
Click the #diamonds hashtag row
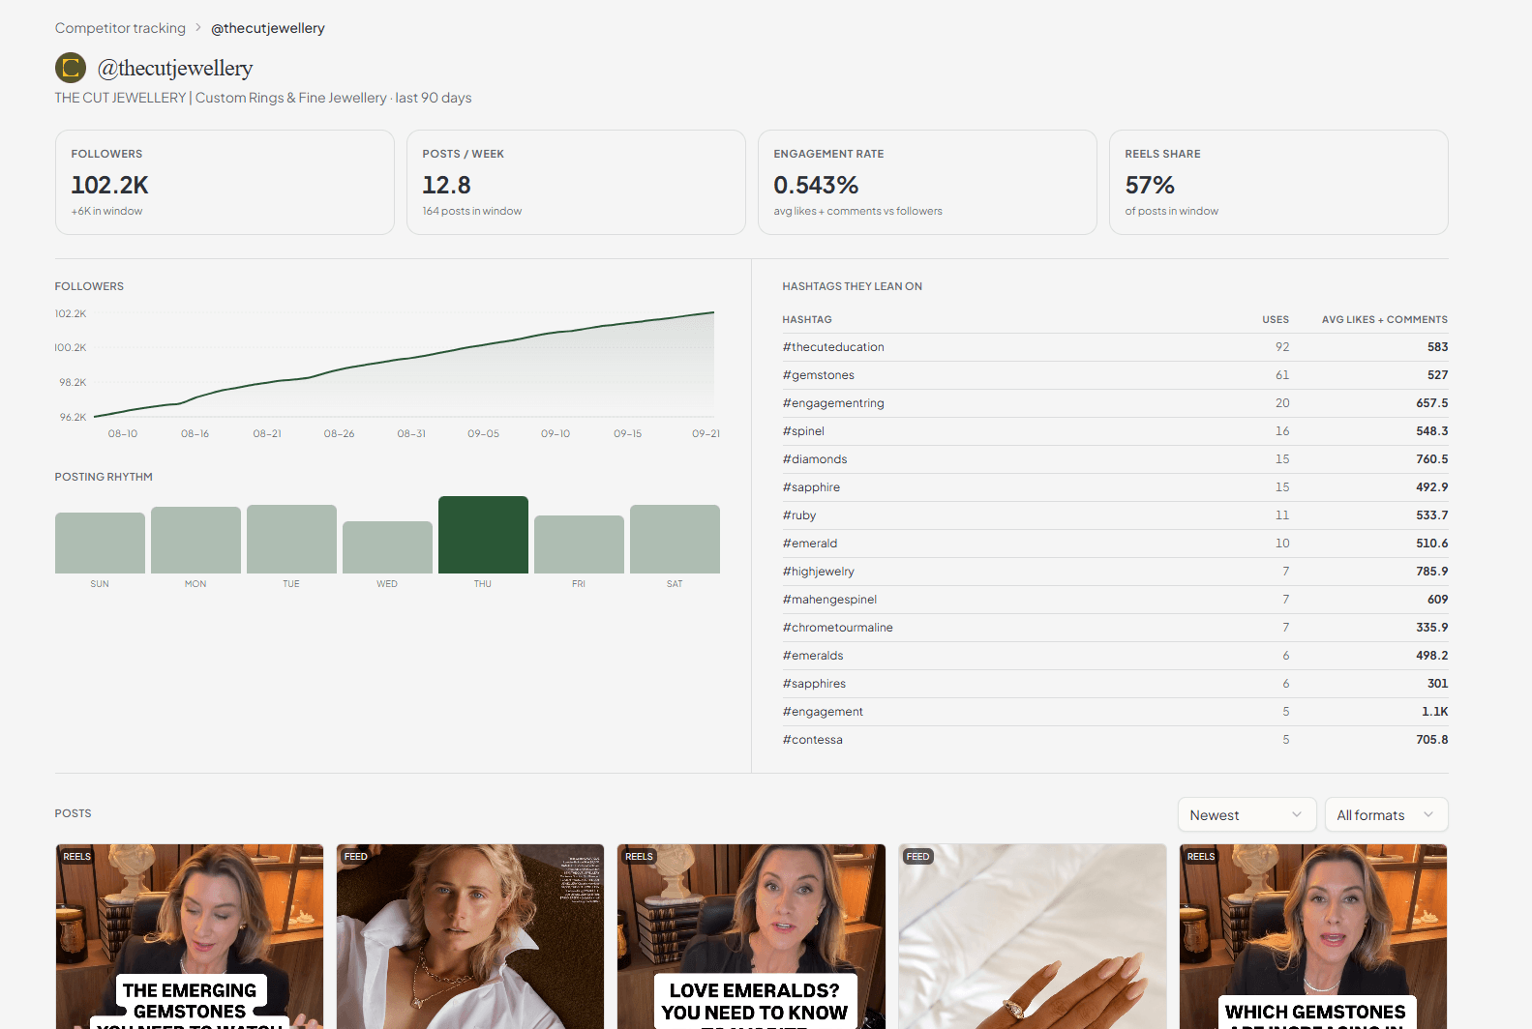1115,459
